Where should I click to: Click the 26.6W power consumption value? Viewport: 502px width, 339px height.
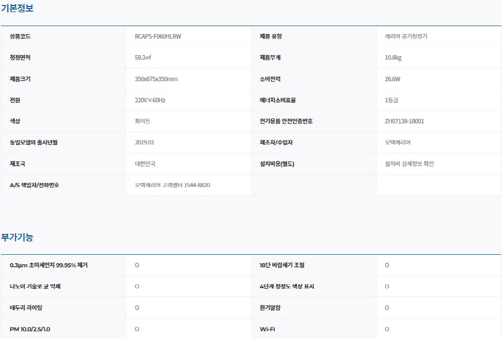pyautogui.click(x=393, y=79)
